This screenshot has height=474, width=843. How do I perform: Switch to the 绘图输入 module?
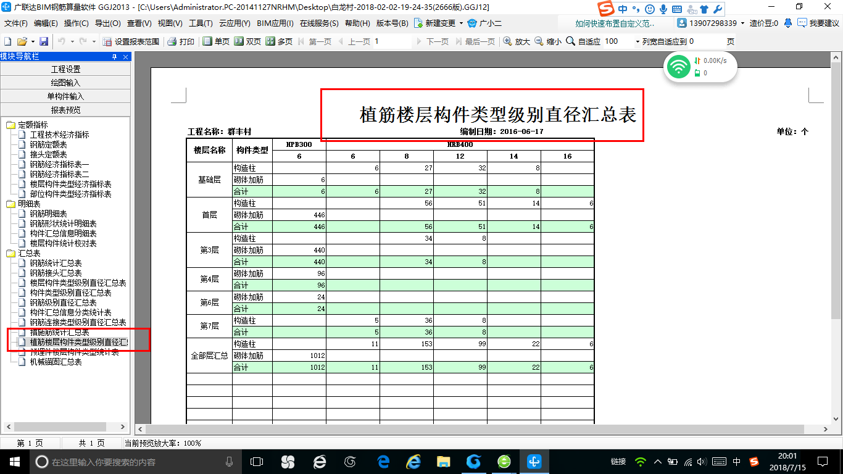pos(65,83)
